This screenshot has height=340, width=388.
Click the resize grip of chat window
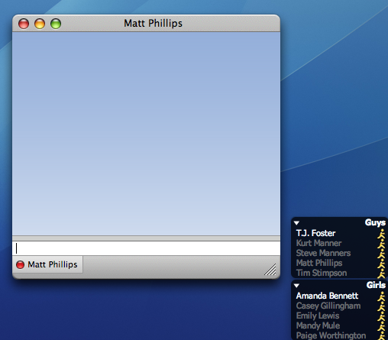[270, 270]
